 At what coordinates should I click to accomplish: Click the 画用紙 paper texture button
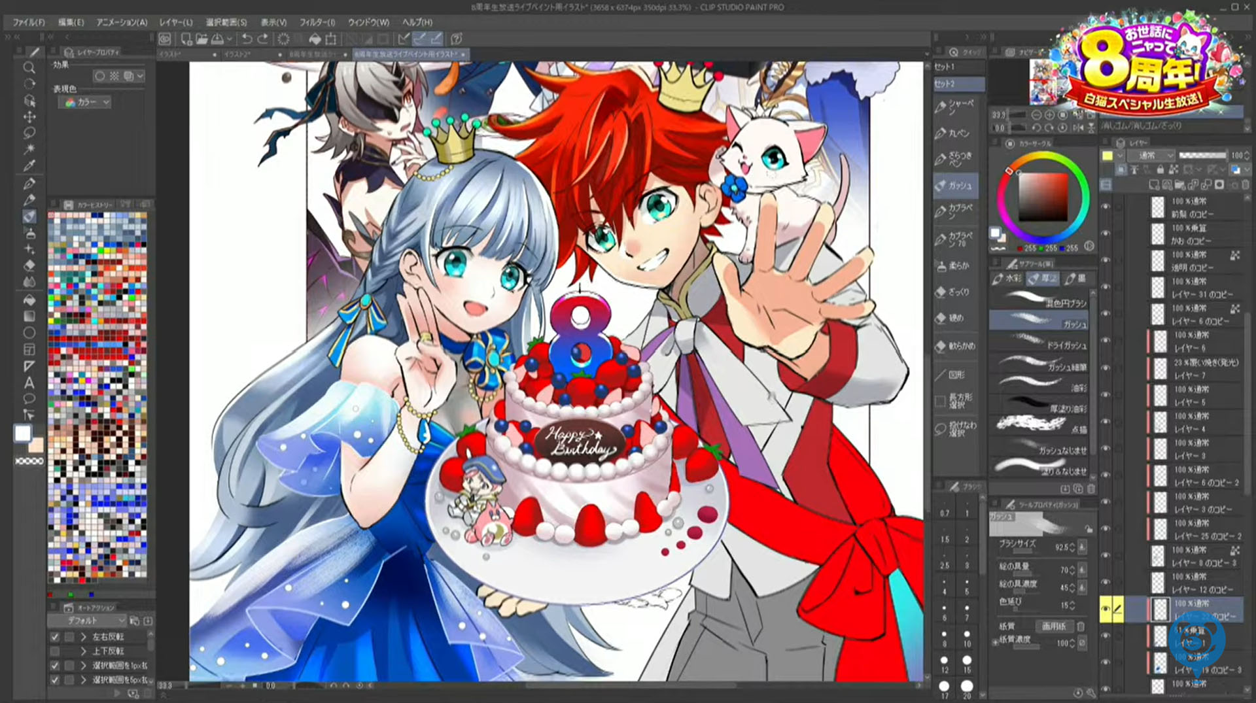(1054, 626)
